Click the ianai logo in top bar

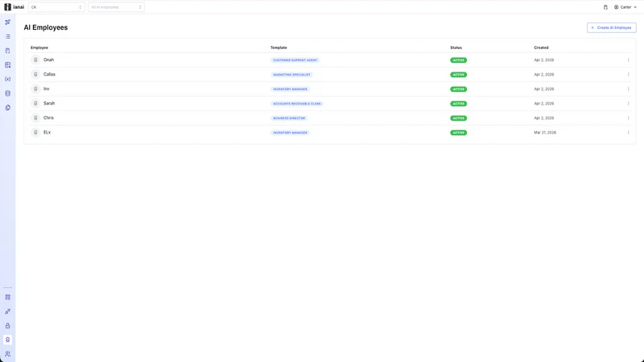click(x=14, y=7)
